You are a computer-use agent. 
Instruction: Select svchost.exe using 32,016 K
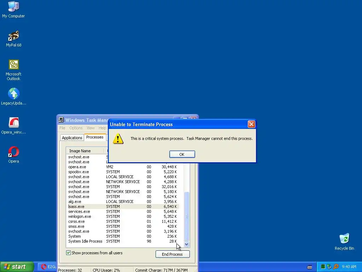123,187
